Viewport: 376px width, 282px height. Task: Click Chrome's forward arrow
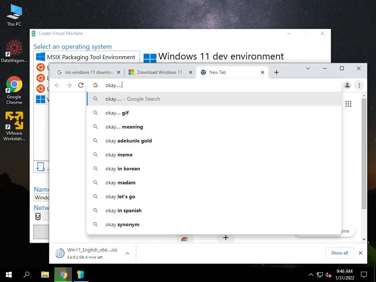(69, 85)
